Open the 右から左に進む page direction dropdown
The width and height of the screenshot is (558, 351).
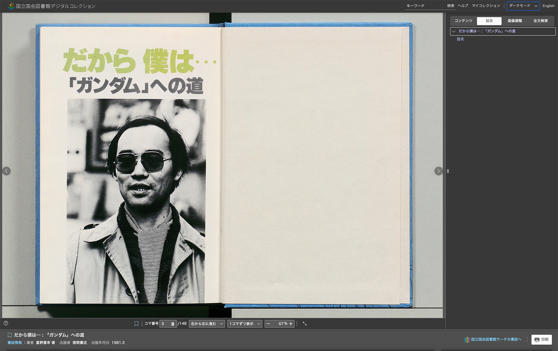[x=207, y=324]
